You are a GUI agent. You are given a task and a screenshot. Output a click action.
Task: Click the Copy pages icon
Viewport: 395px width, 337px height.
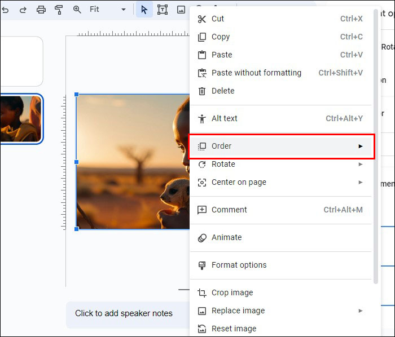202,37
